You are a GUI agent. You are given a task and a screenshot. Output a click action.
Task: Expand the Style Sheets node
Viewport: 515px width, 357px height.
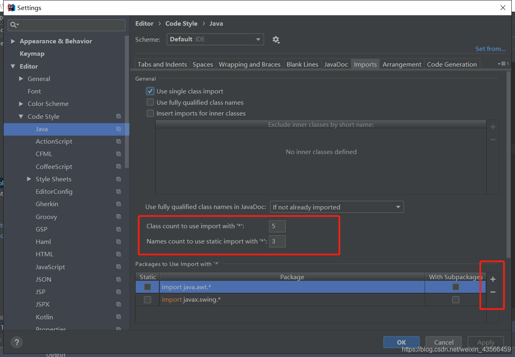29,179
